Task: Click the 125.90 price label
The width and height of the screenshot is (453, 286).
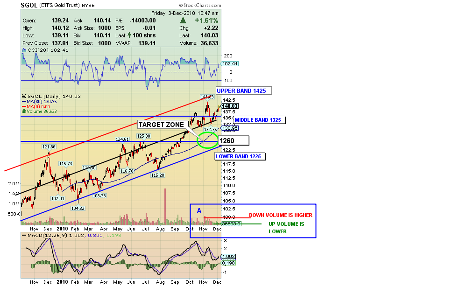Action: [x=143, y=136]
